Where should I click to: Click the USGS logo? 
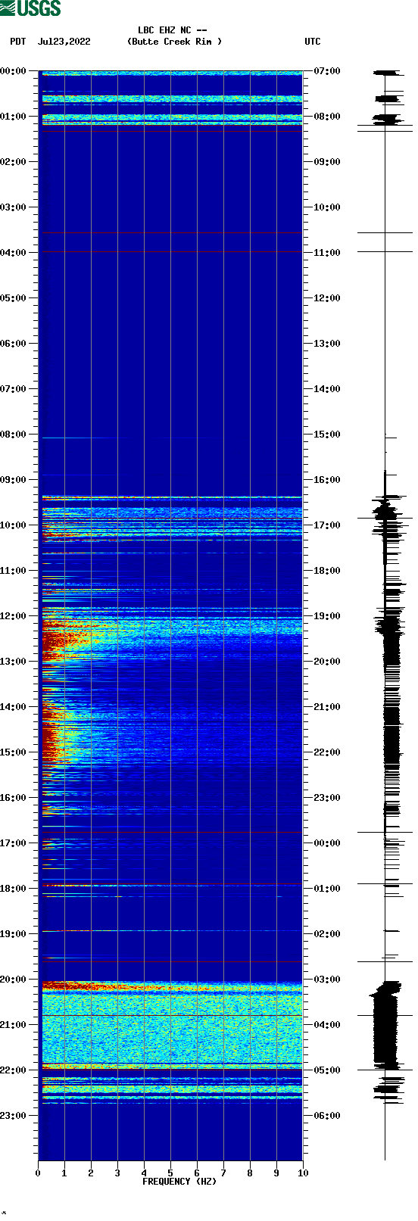click(x=30, y=8)
